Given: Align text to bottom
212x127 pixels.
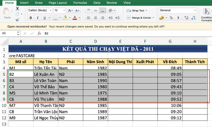Looking at the screenshot, I should (x=103, y=10).
